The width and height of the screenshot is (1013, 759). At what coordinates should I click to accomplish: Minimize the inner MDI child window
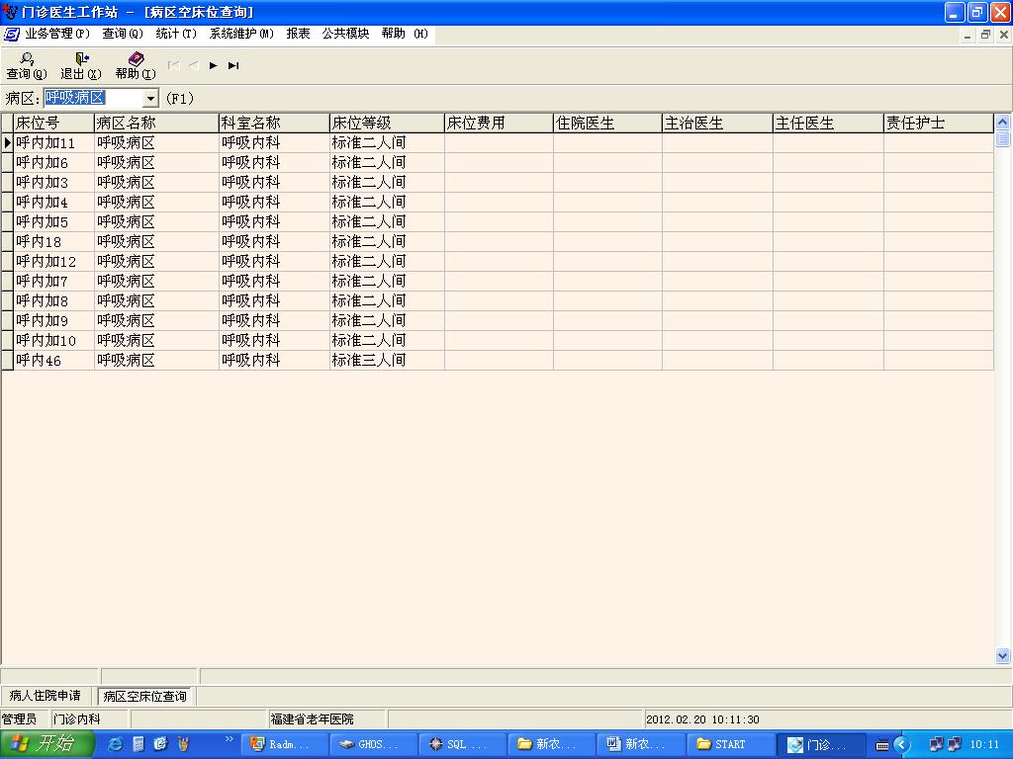point(967,35)
